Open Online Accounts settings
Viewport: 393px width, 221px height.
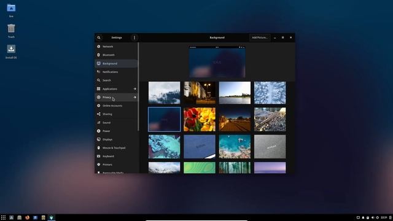116,106
